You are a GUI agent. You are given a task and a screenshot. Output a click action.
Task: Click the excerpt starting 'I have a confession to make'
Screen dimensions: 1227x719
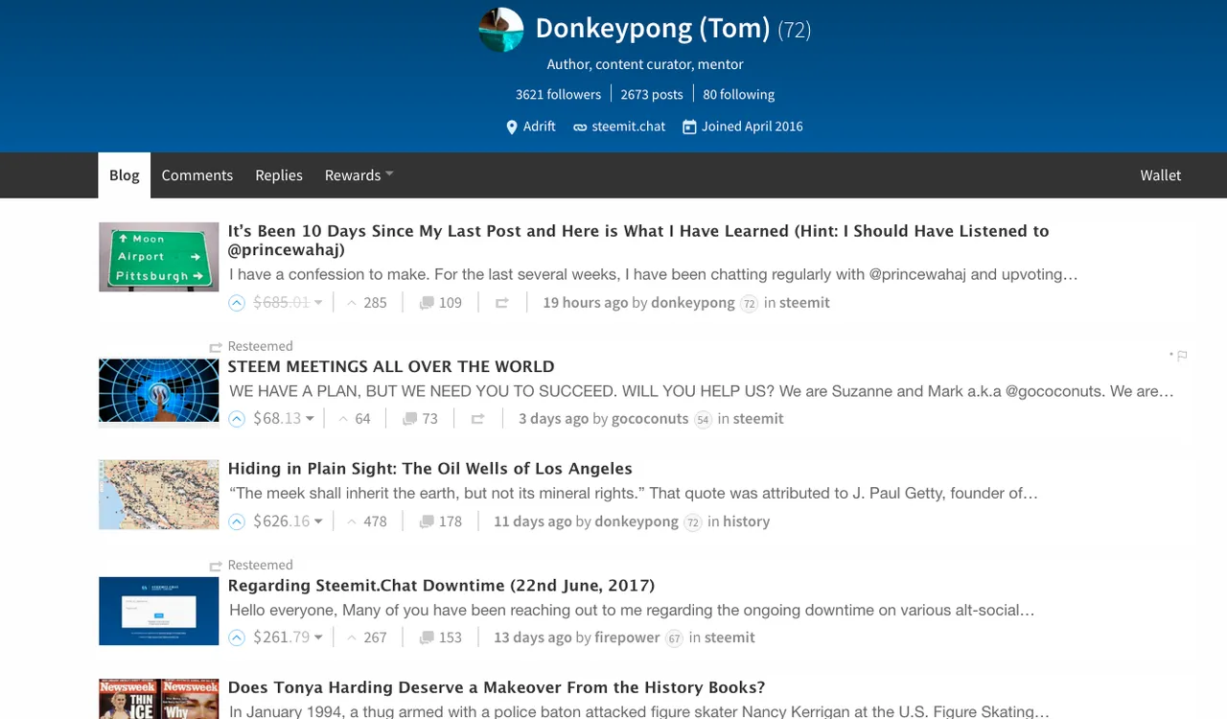click(654, 274)
